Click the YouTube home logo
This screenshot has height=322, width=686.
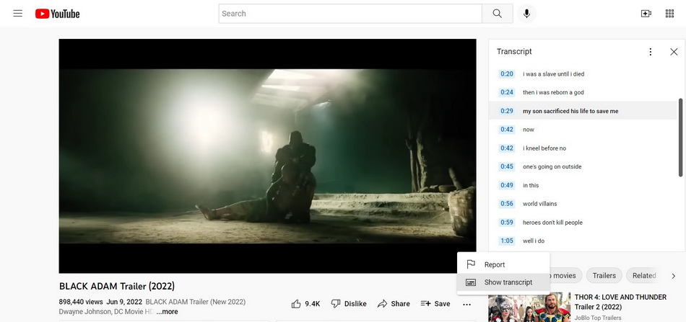tap(58, 14)
